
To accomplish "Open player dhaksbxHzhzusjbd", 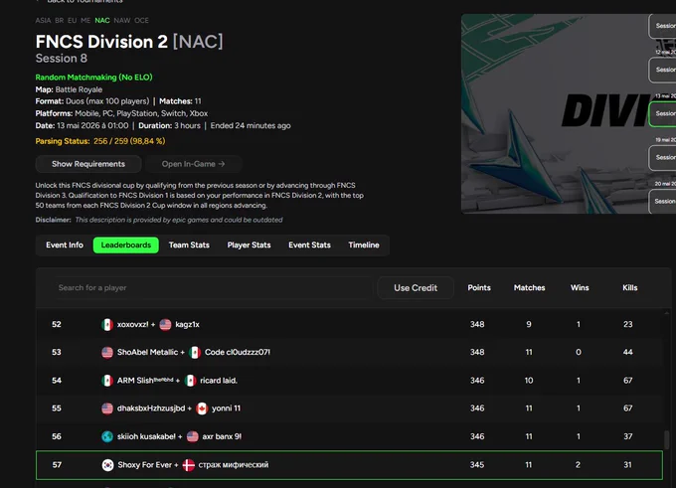I will tap(151, 408).
